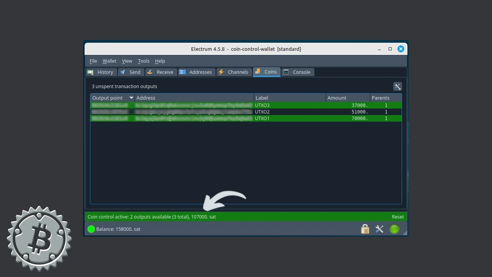The height and width of the screenshot is (277, 492).
Task: Select the UTXO3 coin label
Action: (x=262, y=105)
